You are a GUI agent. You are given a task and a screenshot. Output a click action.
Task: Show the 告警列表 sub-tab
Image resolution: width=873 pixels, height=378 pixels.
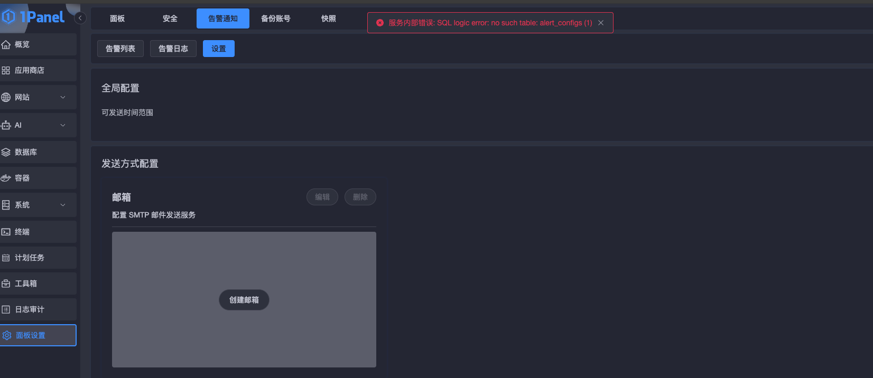(x=120, y=49)
